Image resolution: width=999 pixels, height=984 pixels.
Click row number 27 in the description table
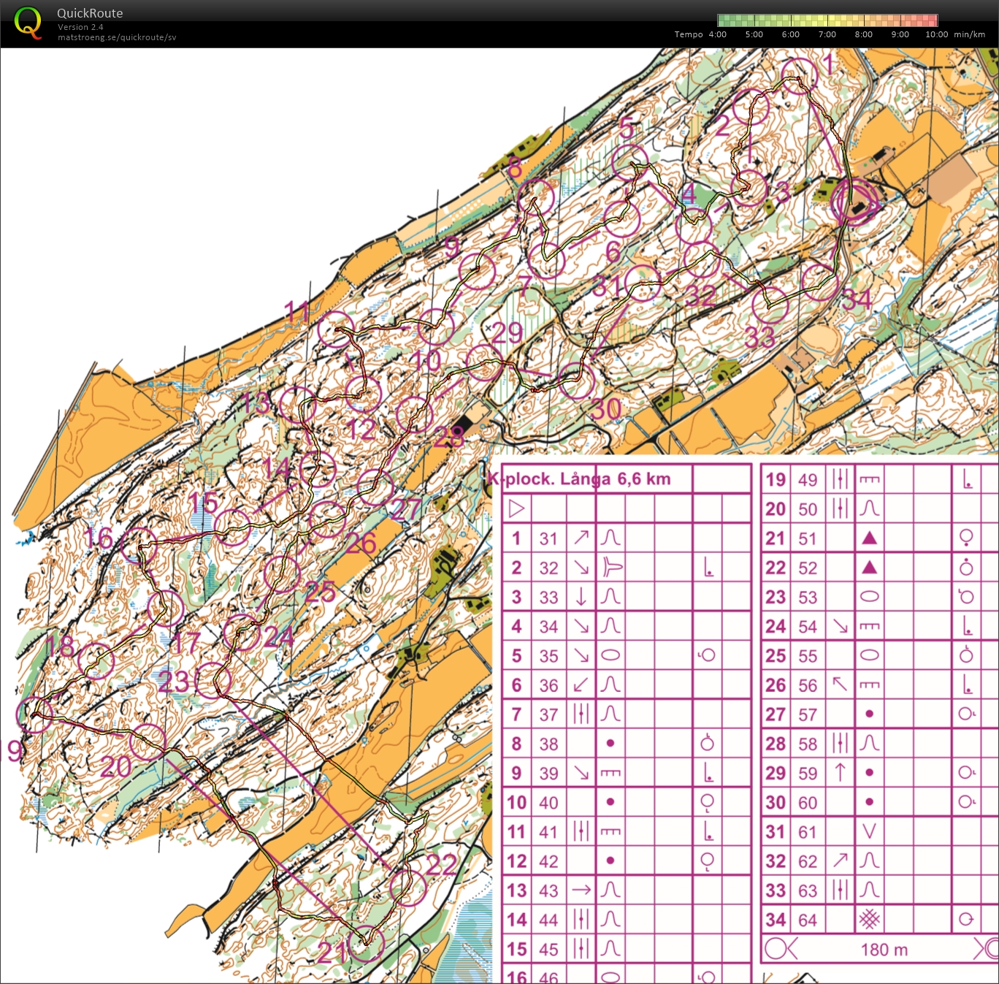776,714
